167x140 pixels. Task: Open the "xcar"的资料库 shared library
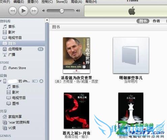(x=23, y=122)
